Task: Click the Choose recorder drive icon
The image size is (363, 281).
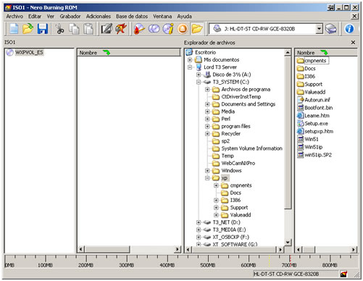Action: (331, 29)
